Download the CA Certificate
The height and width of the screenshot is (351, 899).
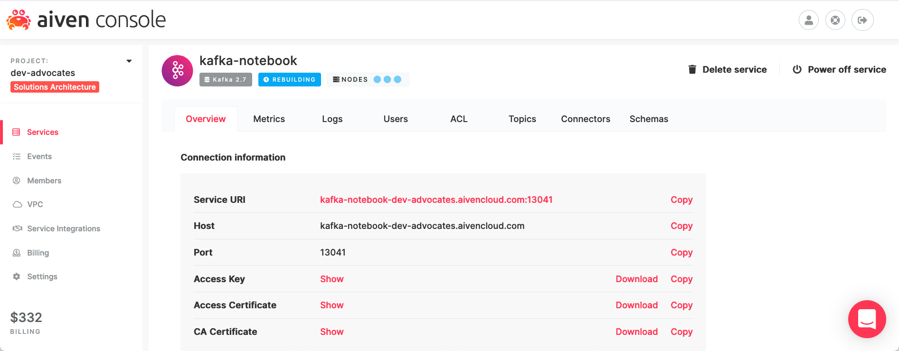tap(636, 332)
